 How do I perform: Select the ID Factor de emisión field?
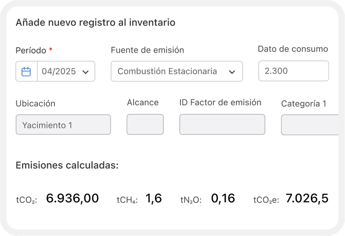222,125
